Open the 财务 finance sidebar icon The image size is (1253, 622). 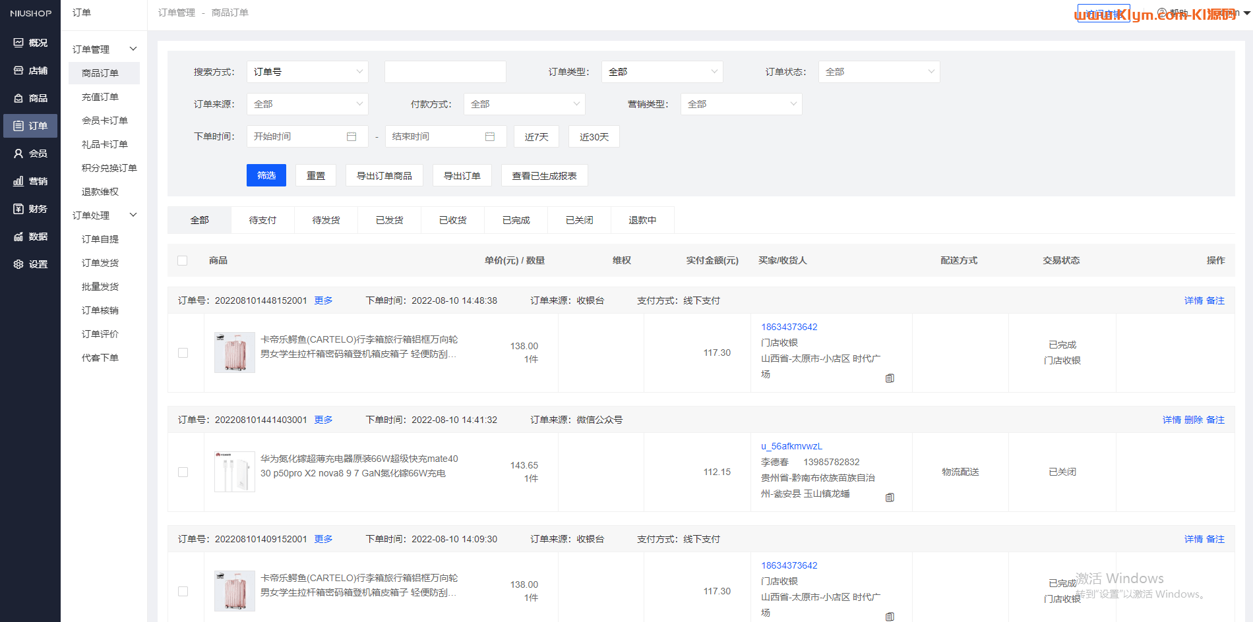coord(18,209)
